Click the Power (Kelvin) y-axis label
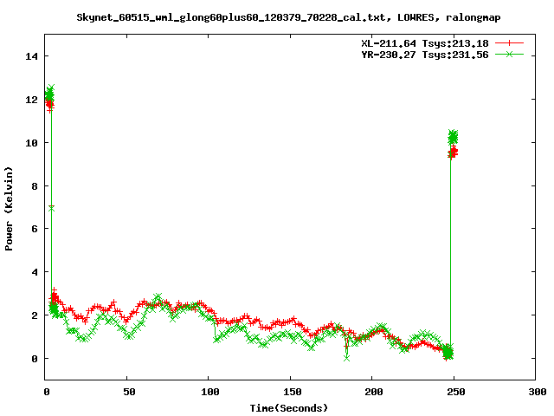 (9, 209)
